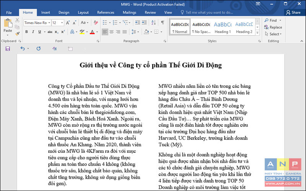Toggle Align Right
306x191 pixels.
[x=118, y=32]
